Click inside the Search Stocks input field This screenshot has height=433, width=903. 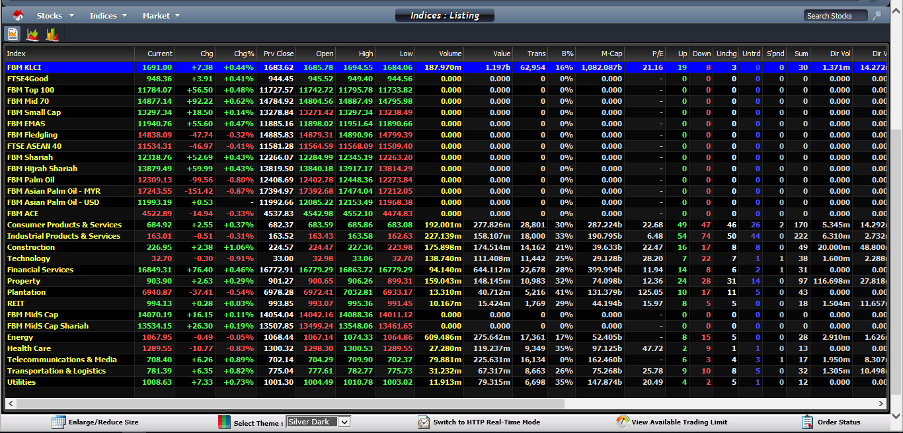(834, 16)
